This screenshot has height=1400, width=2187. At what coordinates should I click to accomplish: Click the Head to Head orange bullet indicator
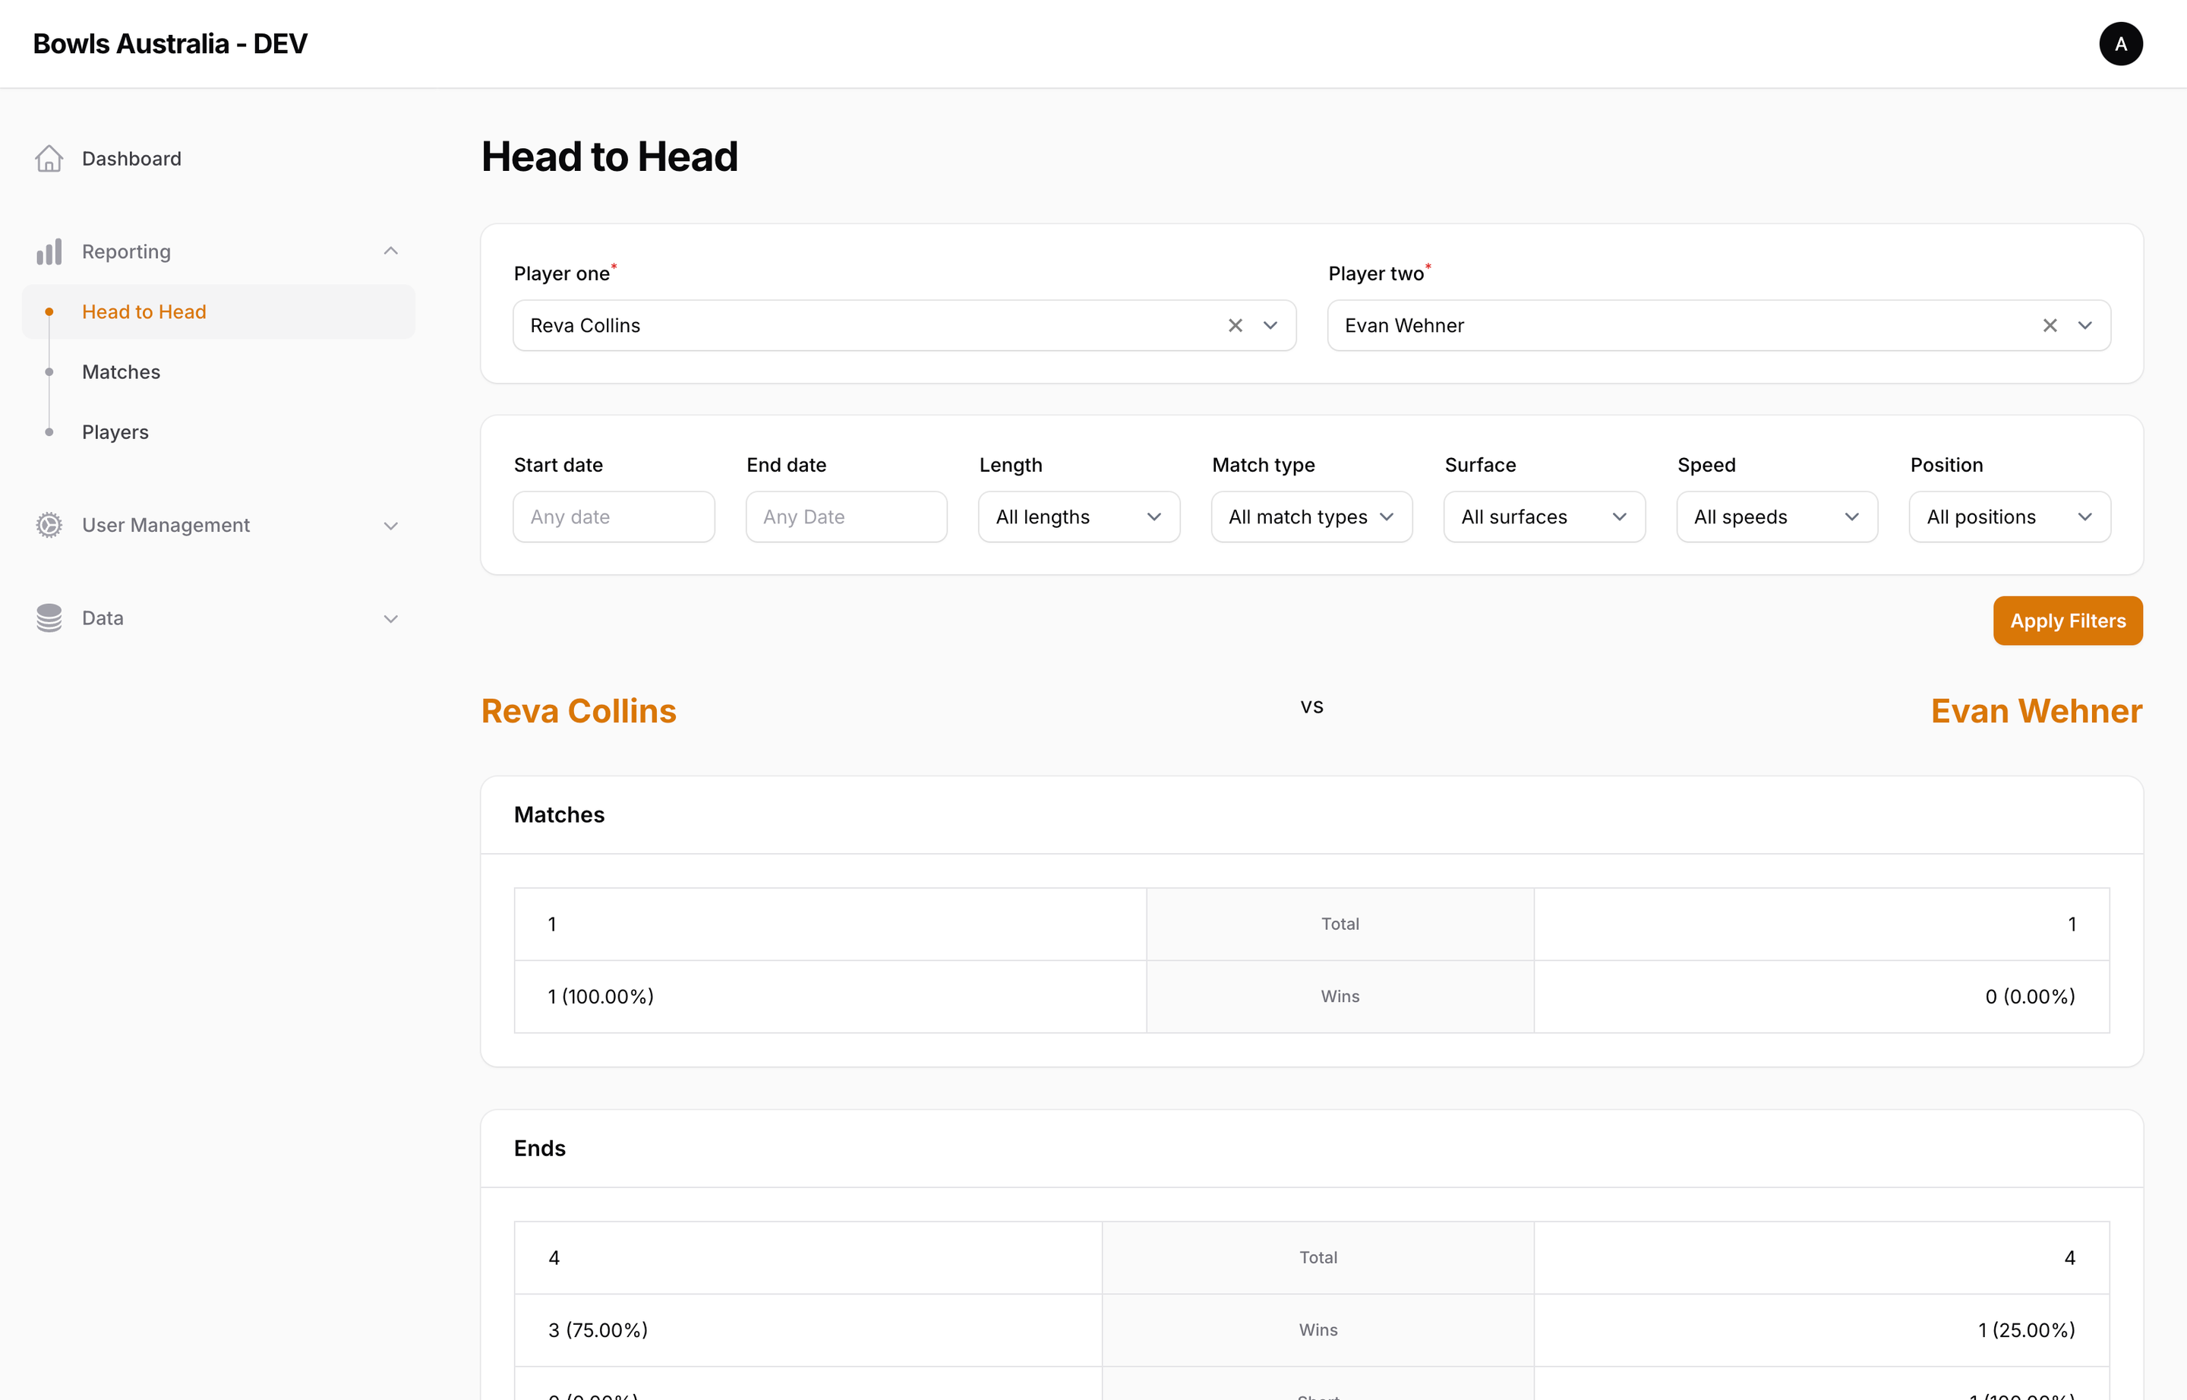click(50, 311)
